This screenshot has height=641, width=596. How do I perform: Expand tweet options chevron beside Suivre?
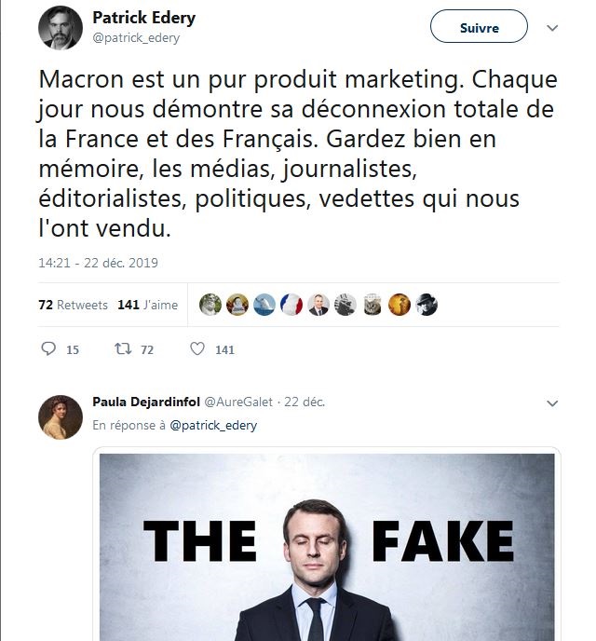[x=552, y=28]
